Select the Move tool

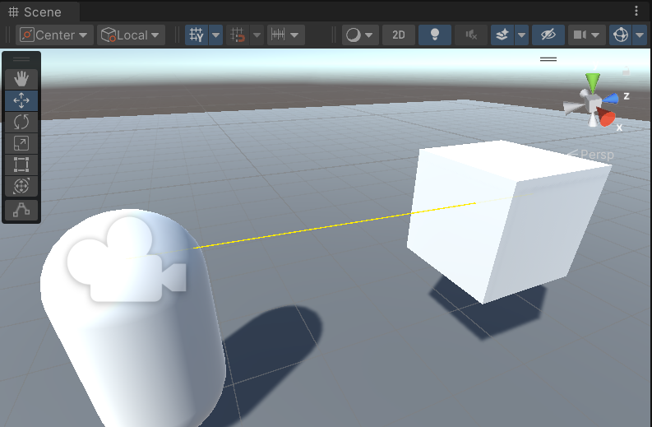pos(21,100)
